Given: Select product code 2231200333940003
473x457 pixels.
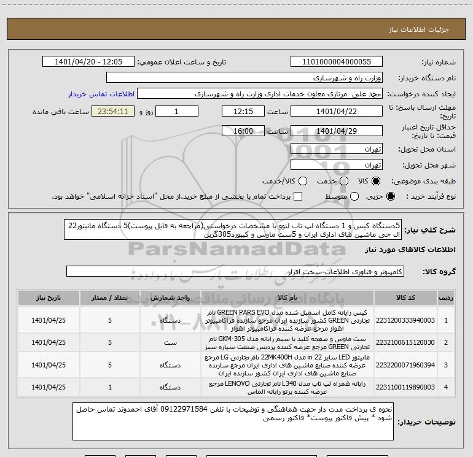Looking at the screenshot, I should 405,320.
